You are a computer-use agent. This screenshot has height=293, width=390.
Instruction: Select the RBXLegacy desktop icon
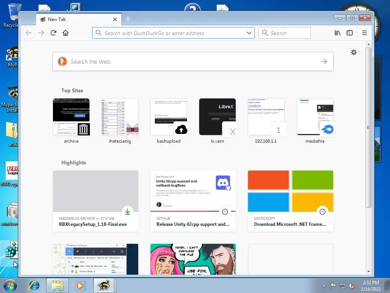click(x=10, y=174)
